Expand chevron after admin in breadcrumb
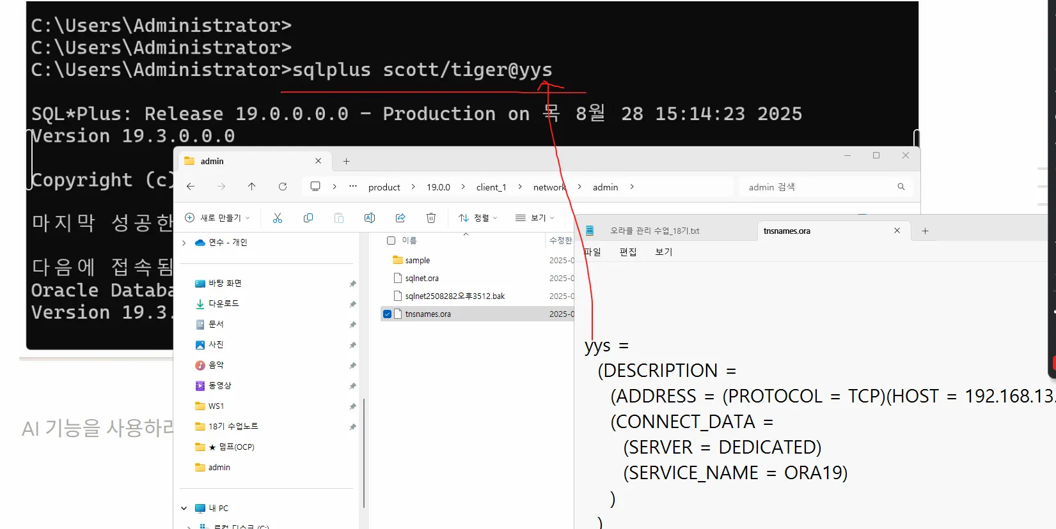Viewport: 1056px width, 529px height. pos(632,187)
